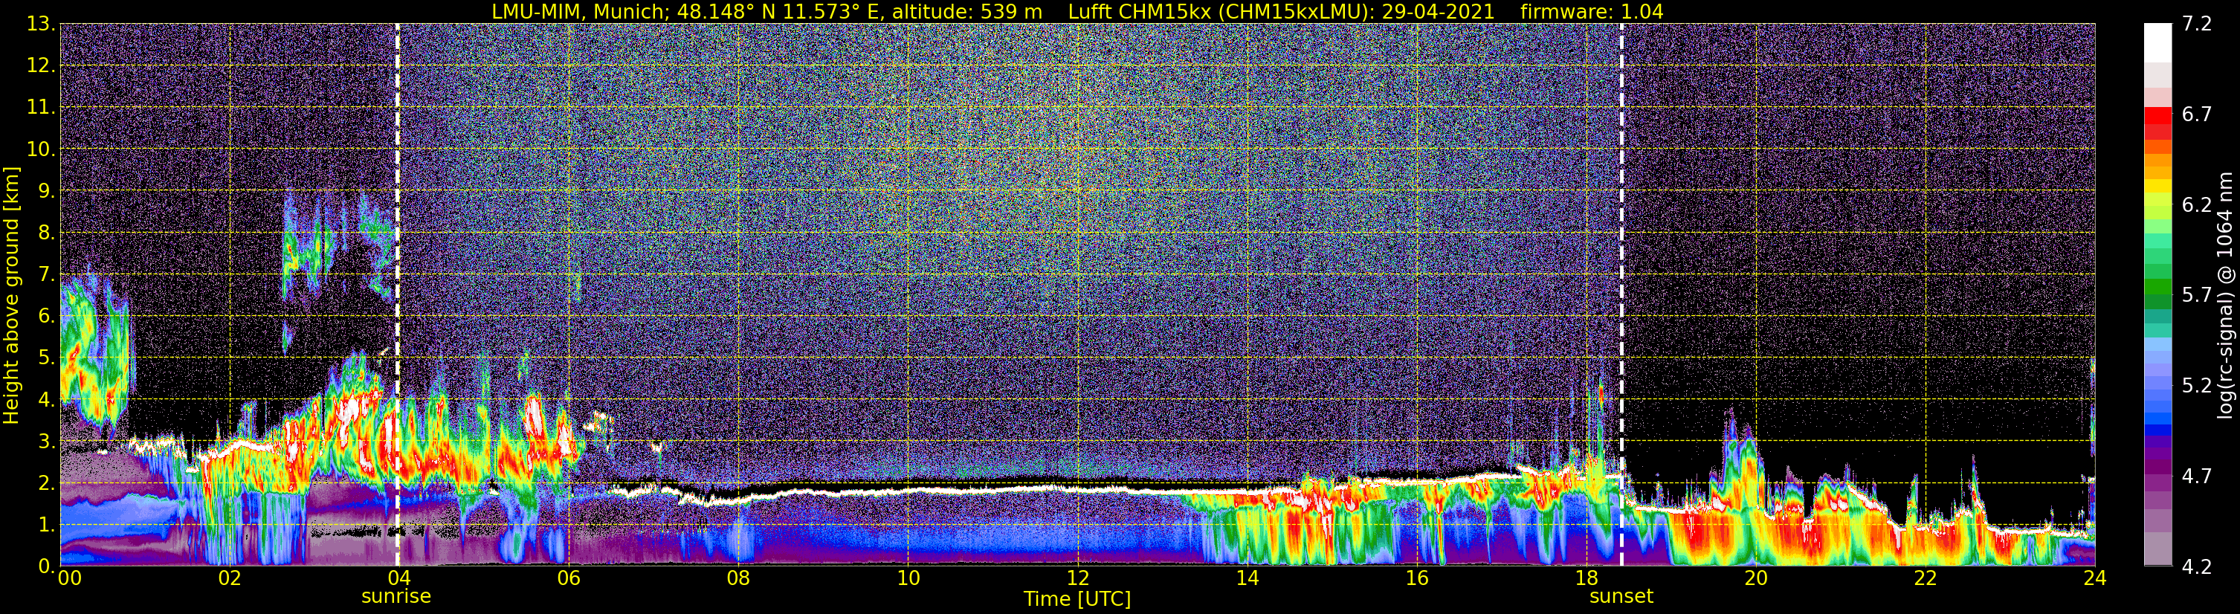Click the height axis tick "13."

41,25
